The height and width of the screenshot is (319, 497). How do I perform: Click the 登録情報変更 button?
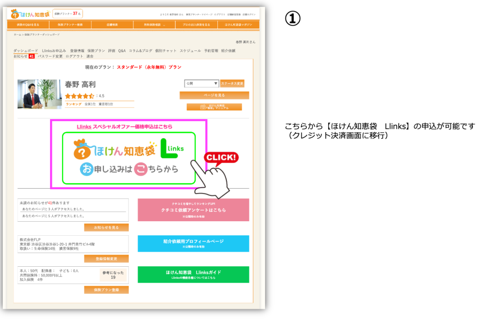[x=106, y=258]
